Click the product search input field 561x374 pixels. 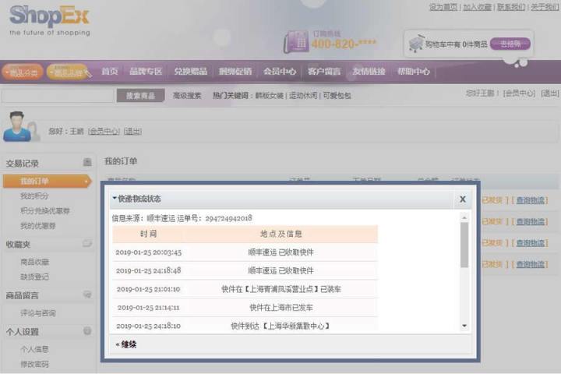pyautogui.click(x=57, y=96)
